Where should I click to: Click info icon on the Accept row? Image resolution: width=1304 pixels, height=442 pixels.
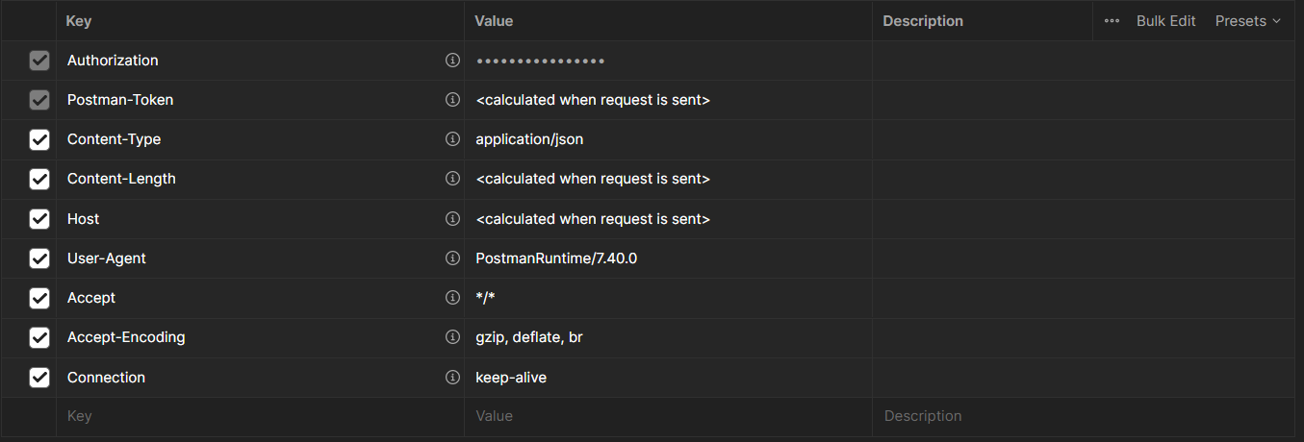[x=452, y=298]
